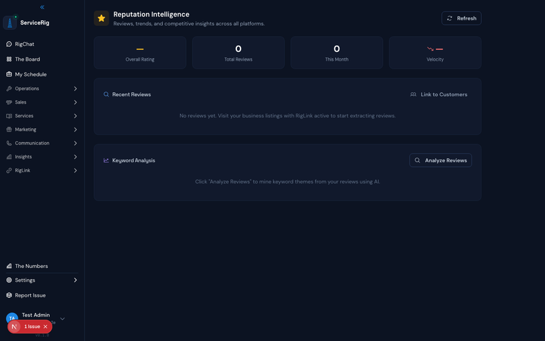Expand the RigLink submenu chevron
The image size is (545, 341).
pos(75,170)
